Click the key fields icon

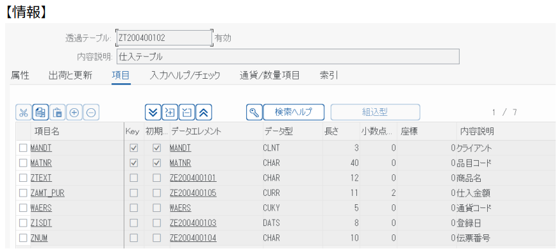[x=254, y=112]
